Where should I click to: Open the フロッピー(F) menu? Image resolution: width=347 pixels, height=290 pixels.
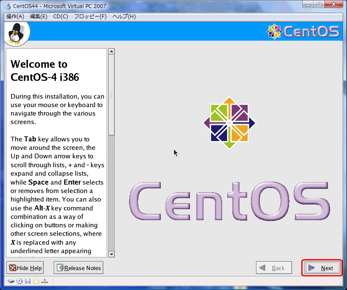coord(90,17)
